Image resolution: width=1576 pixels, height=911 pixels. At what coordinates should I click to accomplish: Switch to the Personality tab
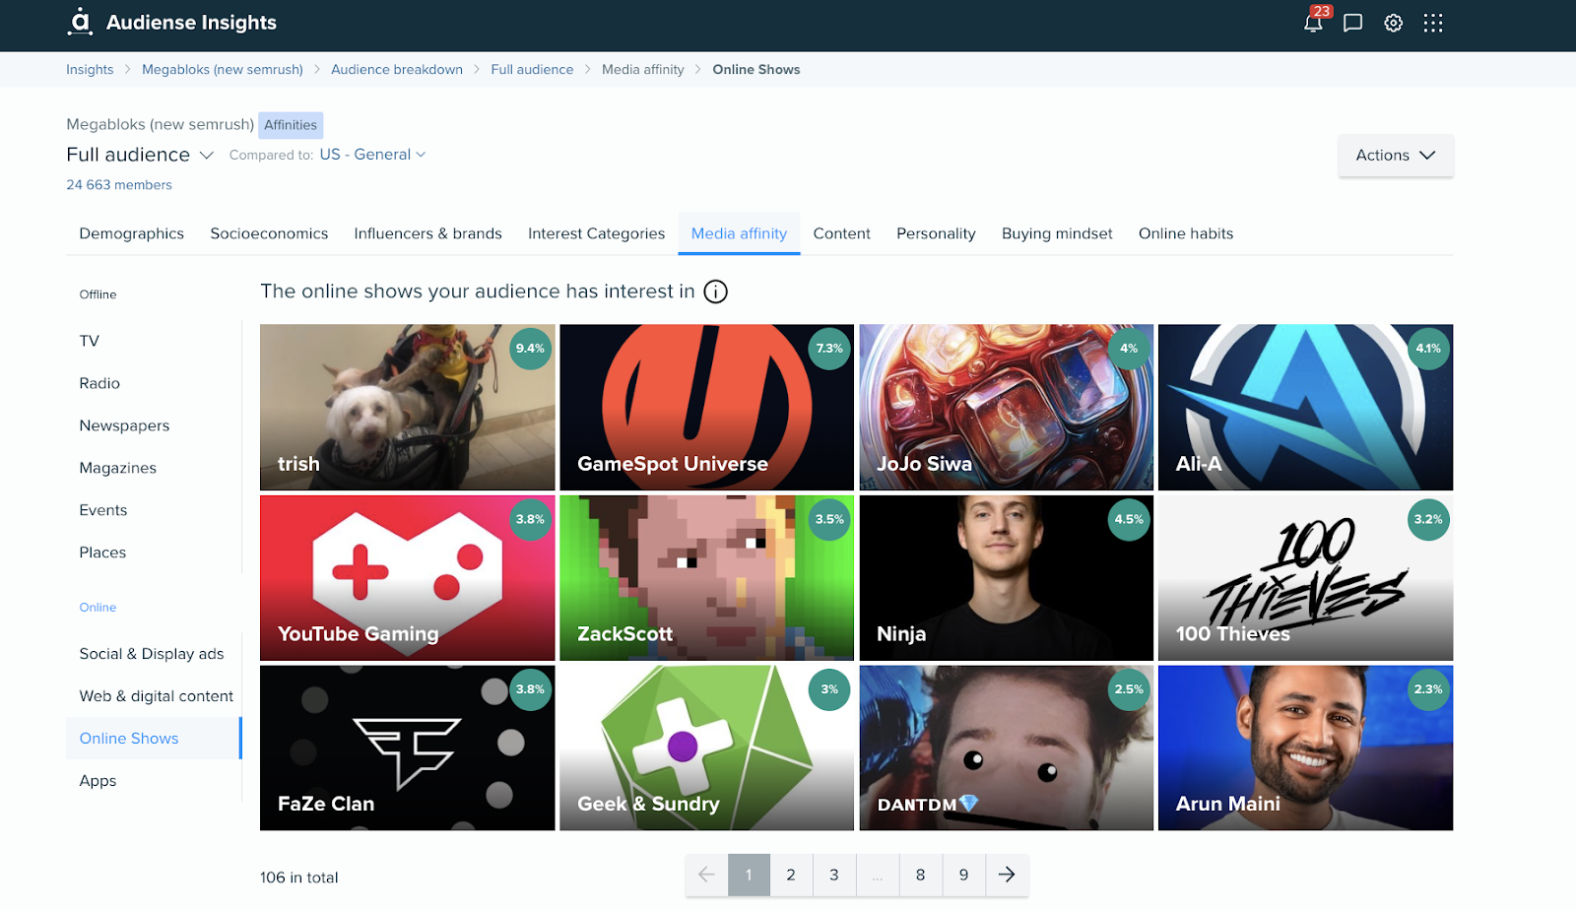(936, 233)
